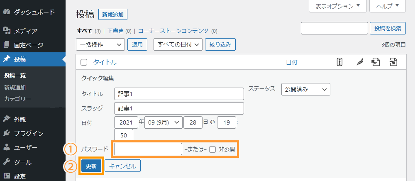Tick the select-all checkbox beside タイトル
The width and height of the screenshot is (415, 181).
point(84,62)
